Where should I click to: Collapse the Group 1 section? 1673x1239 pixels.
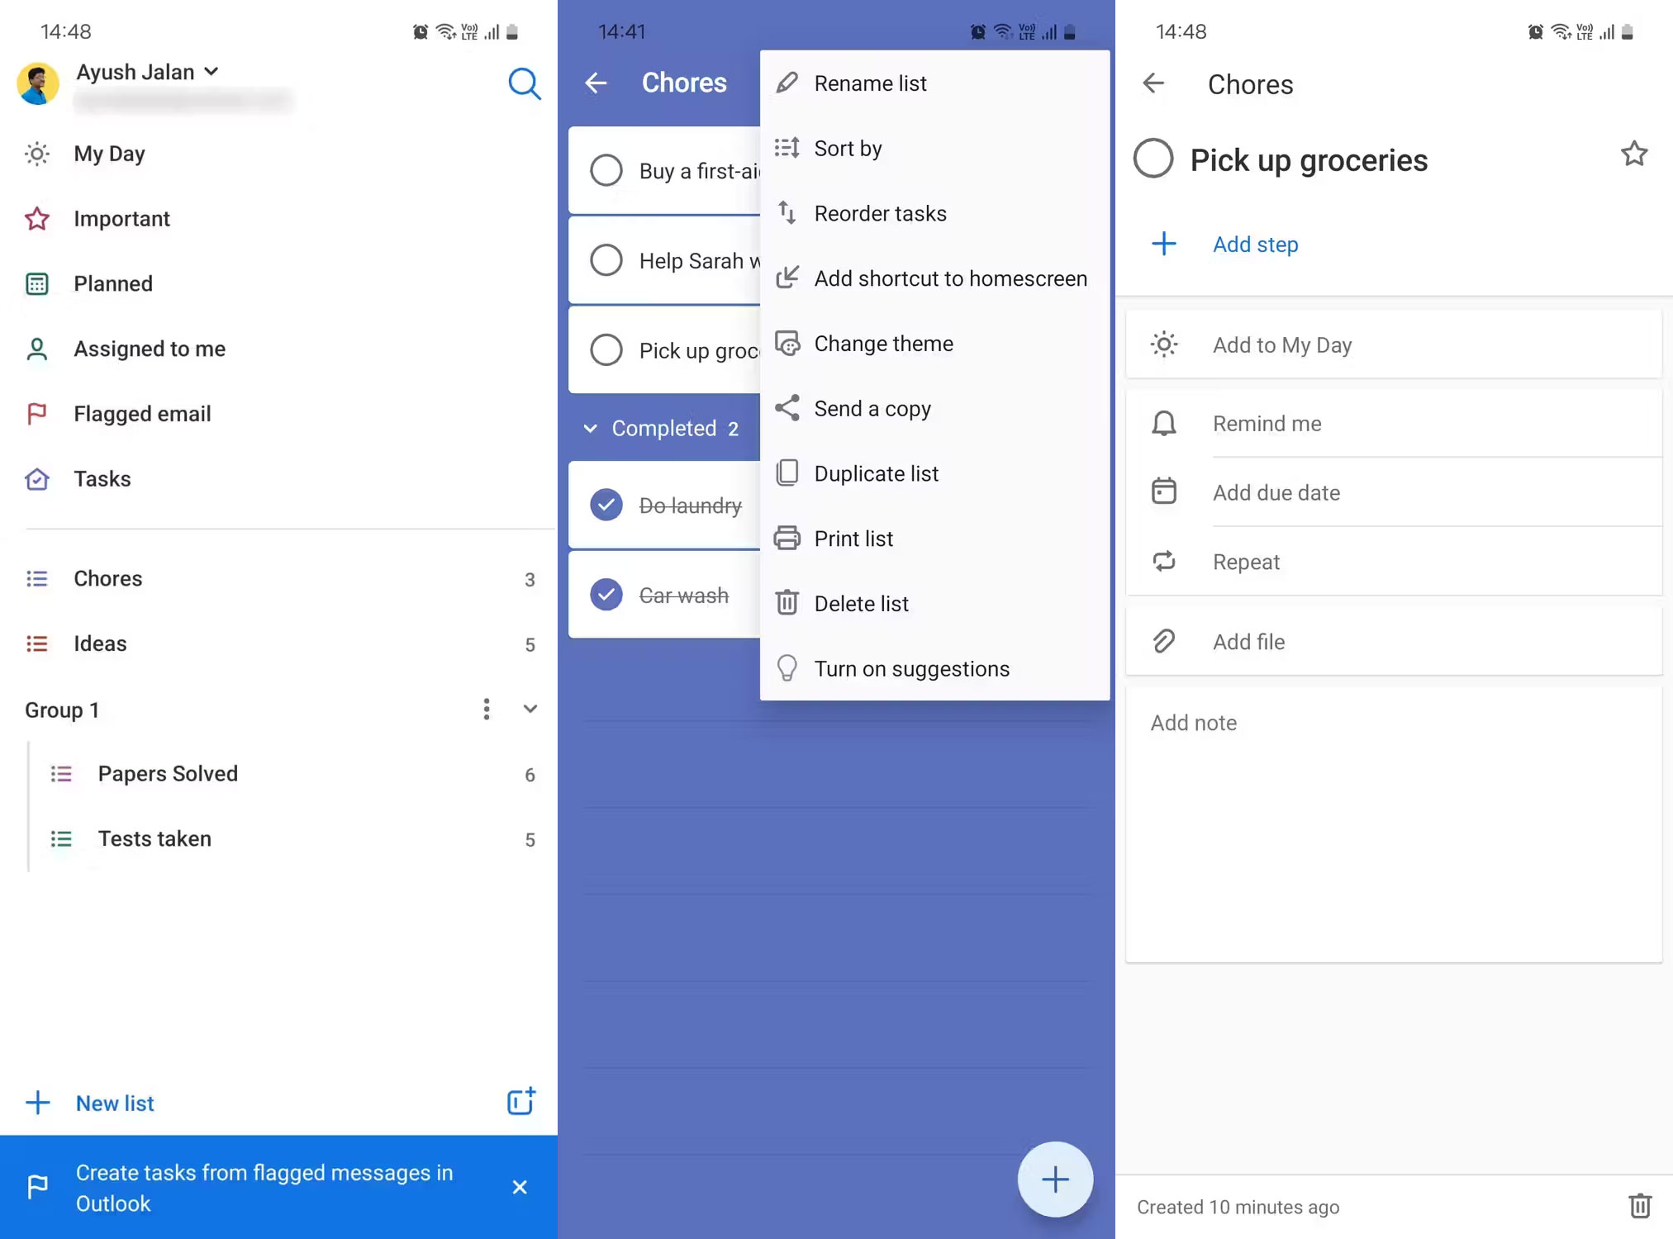click(530, 709)
